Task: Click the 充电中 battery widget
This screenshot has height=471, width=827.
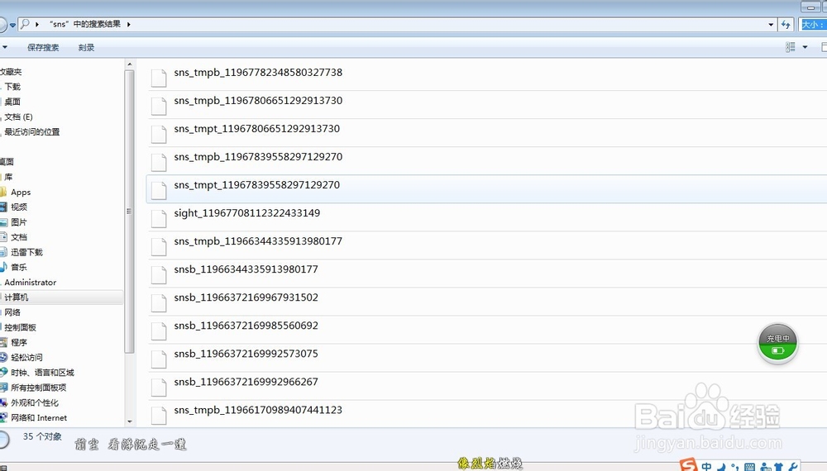Action: pos(778,344)
